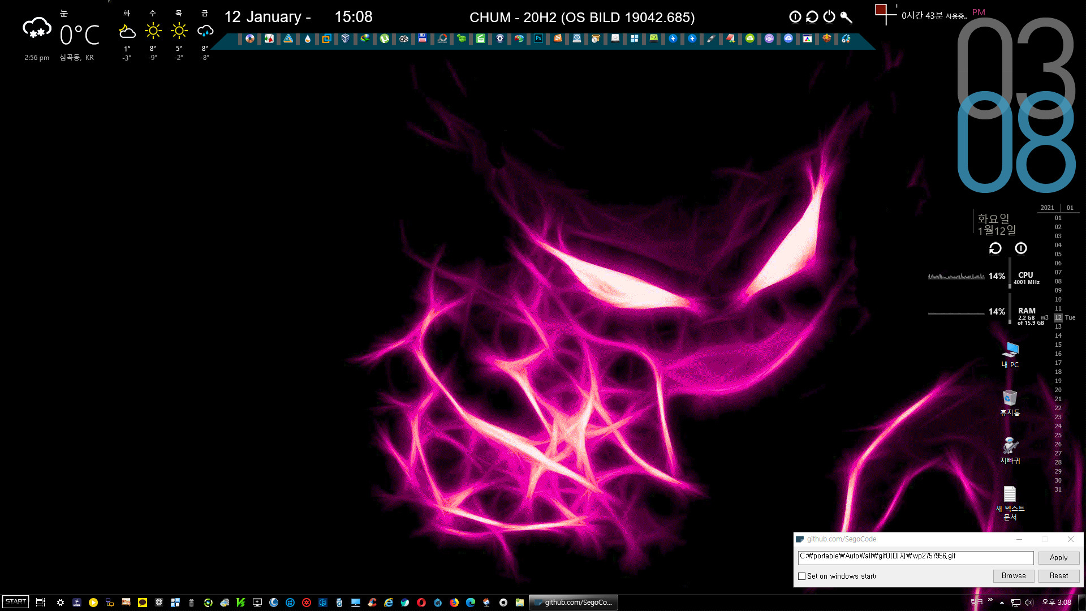Open 새 텍스트 문서 file on desktop
Screen dimensions: 1086x611
[1010, 503]
